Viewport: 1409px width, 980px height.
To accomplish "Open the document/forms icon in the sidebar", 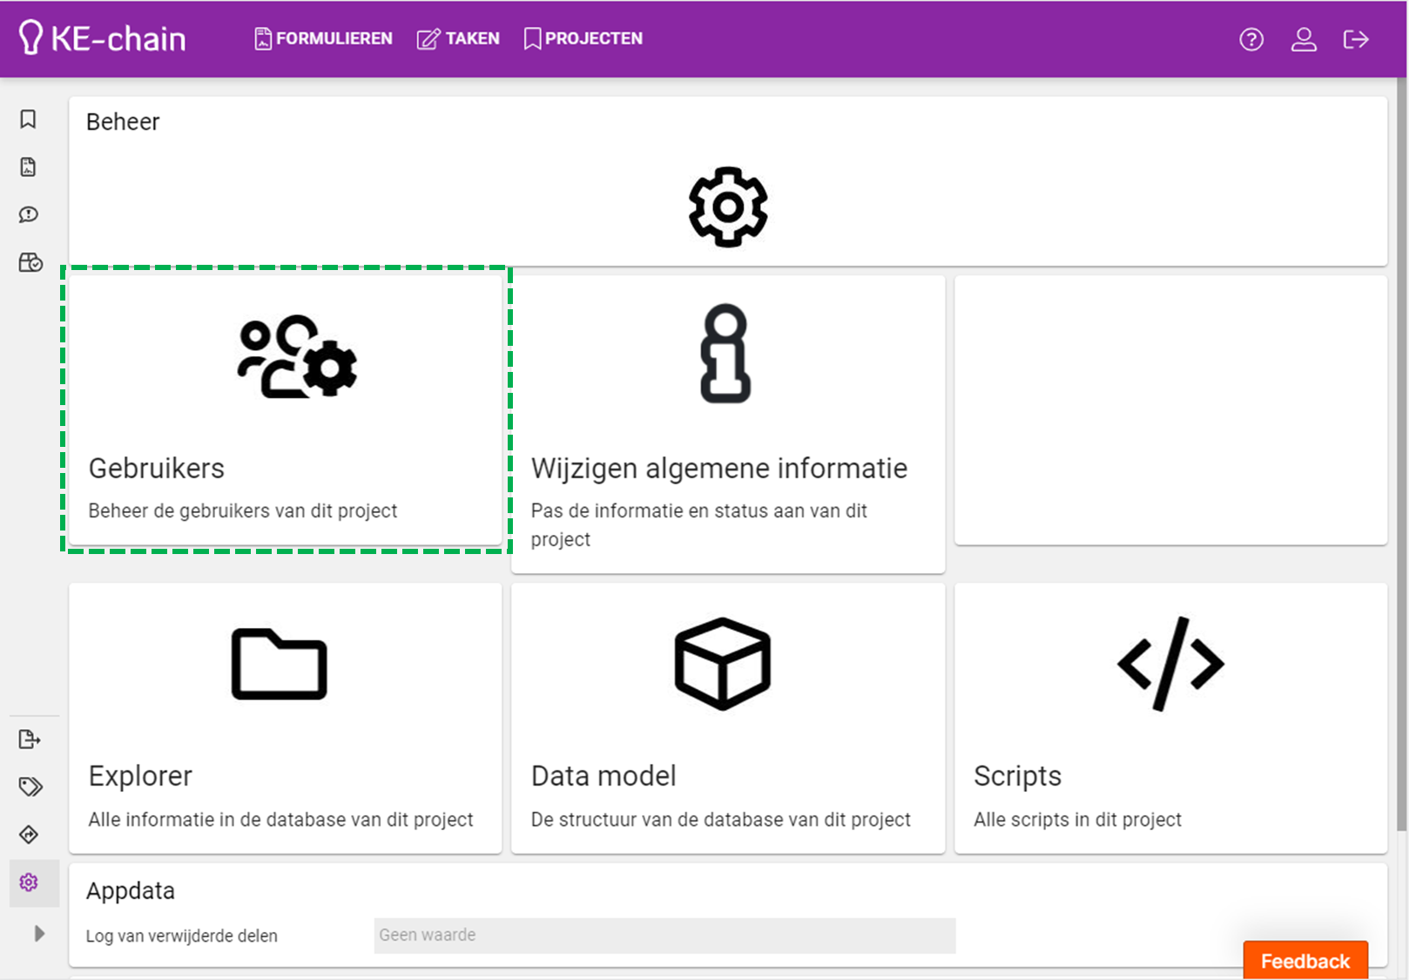I will 28,167.
